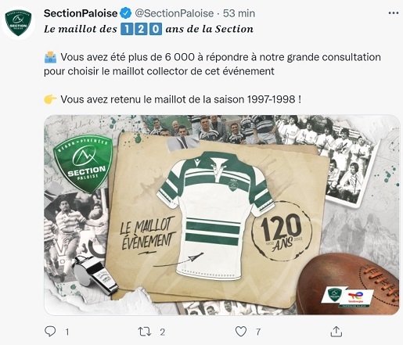Click the retweet count number 2

(162, 332)
